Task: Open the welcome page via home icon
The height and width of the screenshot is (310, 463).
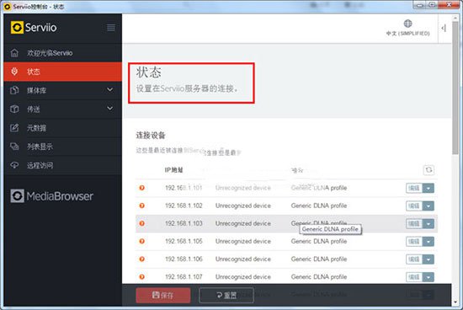Action: point(14,53)
